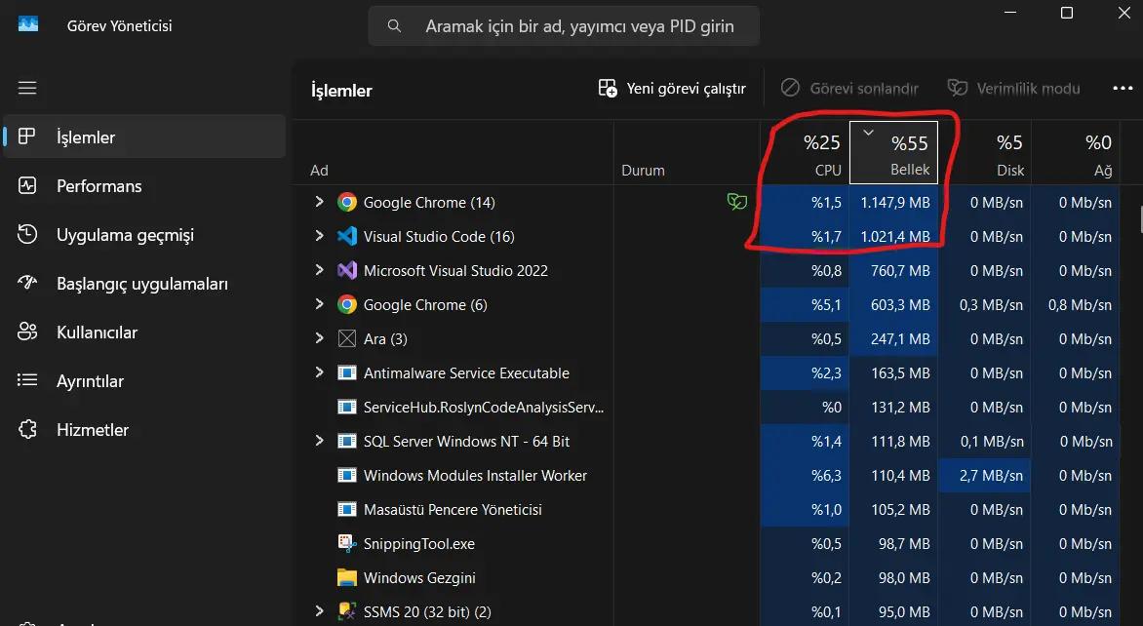Screen dimensions: 1143x626
Task: Click Yeni görevi çalıştır button
Action: pyautogui.click(x=672, y=88)
